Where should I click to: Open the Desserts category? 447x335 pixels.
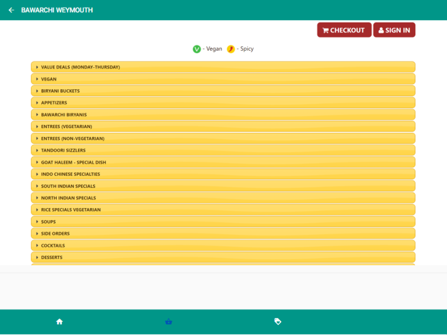tap(223, 257)
